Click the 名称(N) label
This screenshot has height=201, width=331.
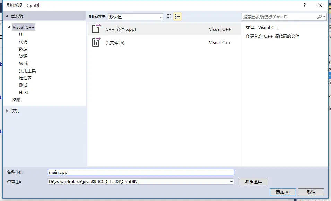[15, 172]
